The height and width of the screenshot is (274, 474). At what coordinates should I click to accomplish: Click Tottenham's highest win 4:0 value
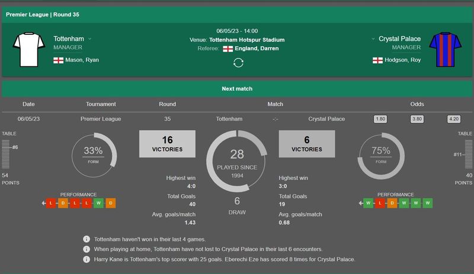click(x=191, y=186)
